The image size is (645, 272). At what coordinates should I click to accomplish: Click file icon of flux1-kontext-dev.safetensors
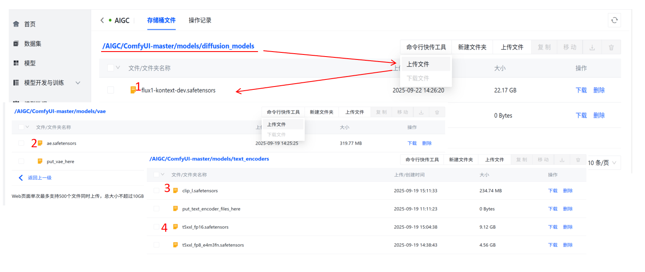pyautogui.click(x=133, y=89)
